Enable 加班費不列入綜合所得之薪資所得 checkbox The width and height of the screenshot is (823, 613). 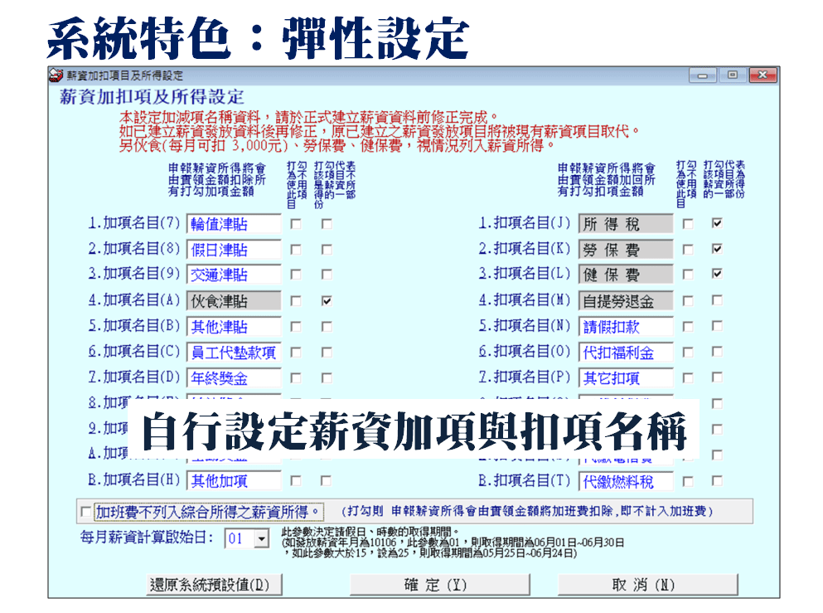coord(86,512)
